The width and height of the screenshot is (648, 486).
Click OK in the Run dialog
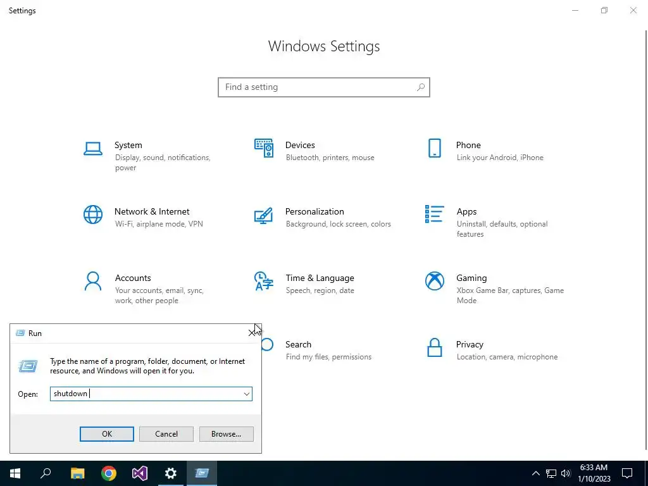coord(106,434)
